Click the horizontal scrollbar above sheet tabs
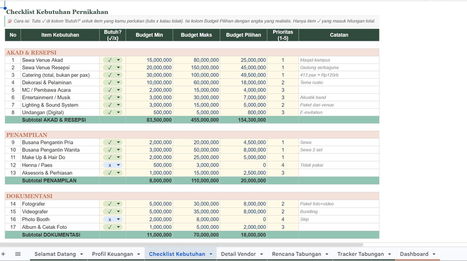Image resolution: width=467 pixels, height=261 pixels. tap(182, 245)
